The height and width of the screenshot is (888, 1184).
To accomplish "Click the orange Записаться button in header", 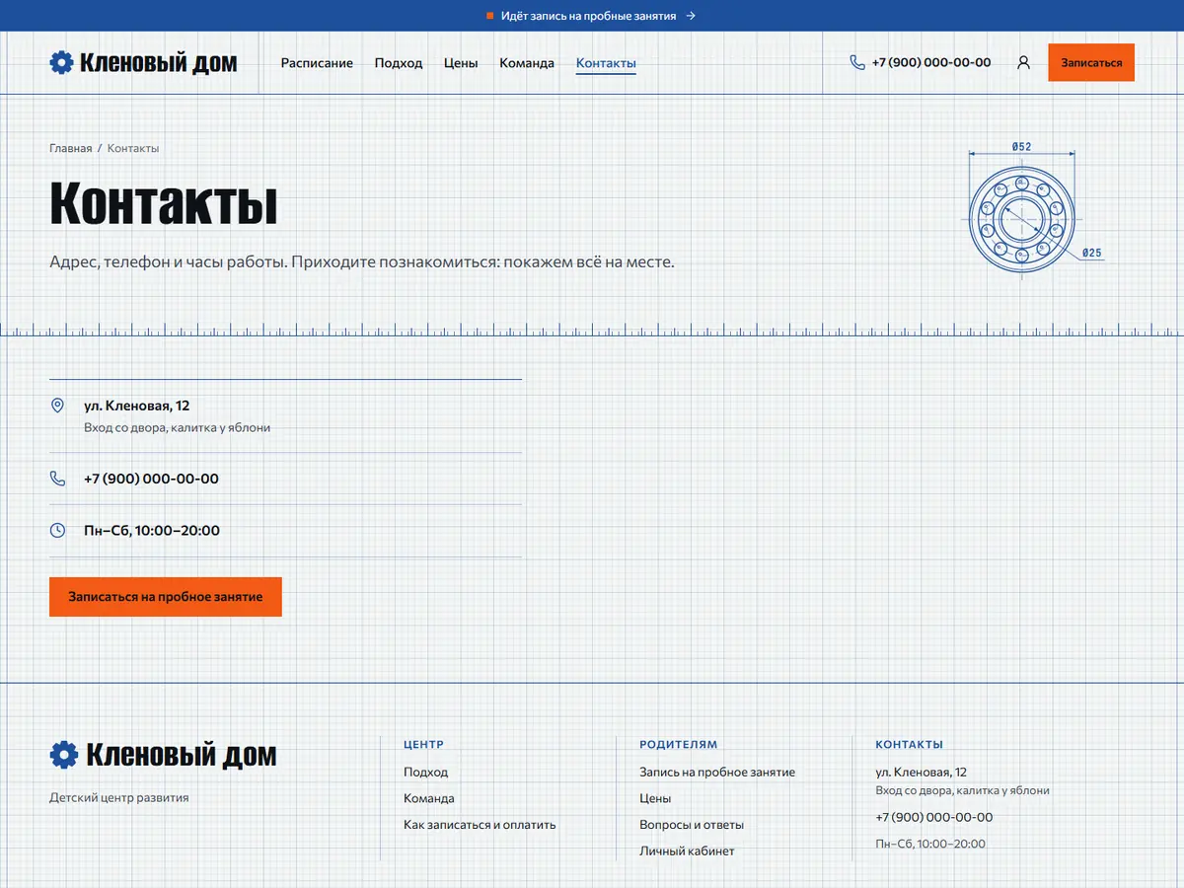I will click(1091, 62).
